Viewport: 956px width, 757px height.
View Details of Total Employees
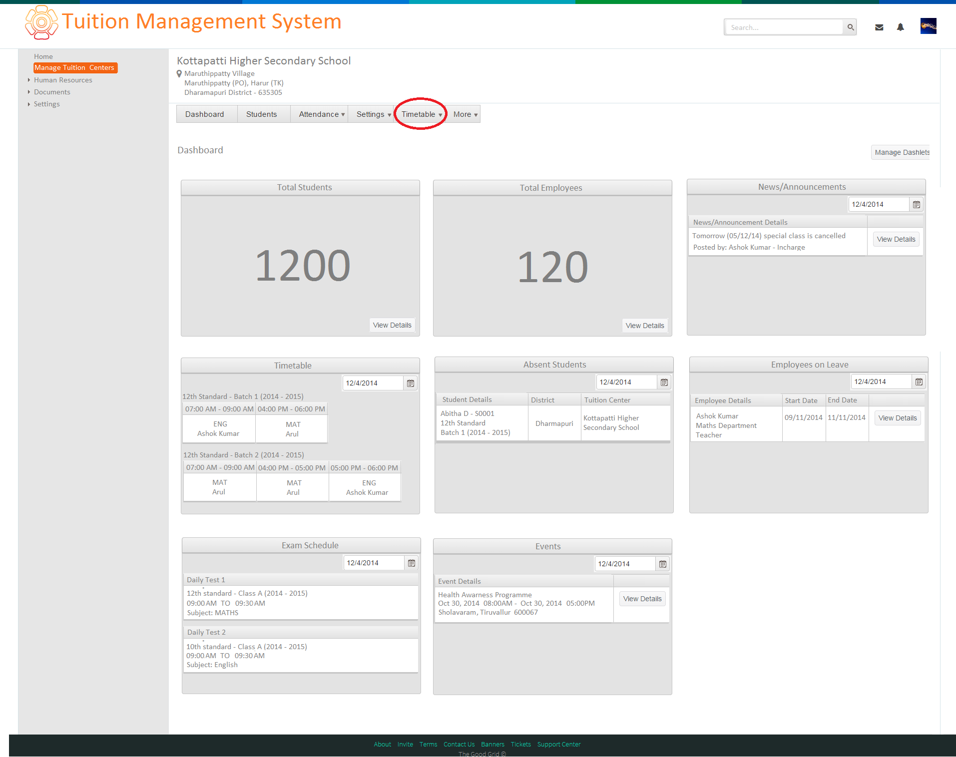tap(645, 326)
